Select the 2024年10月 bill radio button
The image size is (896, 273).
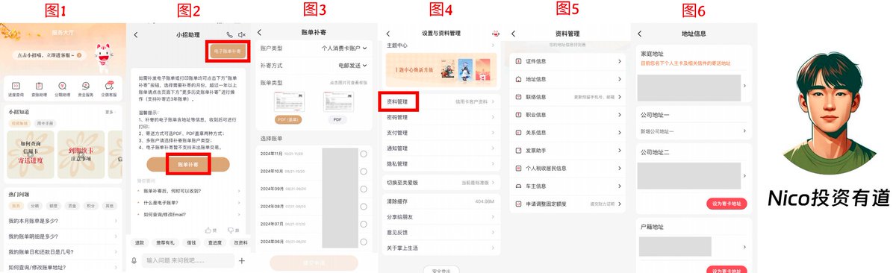click(364, 171)
